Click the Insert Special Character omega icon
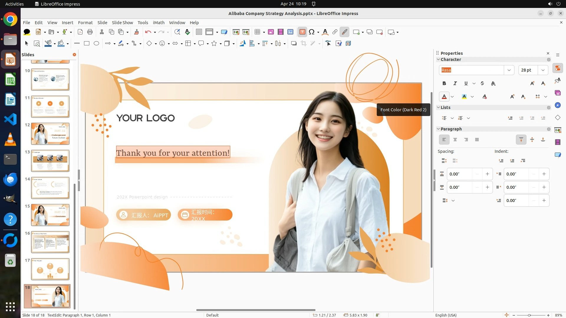The width and height of the screenshot is (566, 318). click(x=312, y=32)
